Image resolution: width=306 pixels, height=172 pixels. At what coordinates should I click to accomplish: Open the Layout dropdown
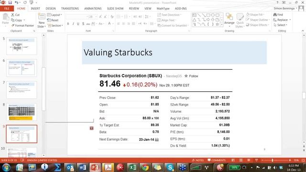pyautogui.click(x=55, y=15)
